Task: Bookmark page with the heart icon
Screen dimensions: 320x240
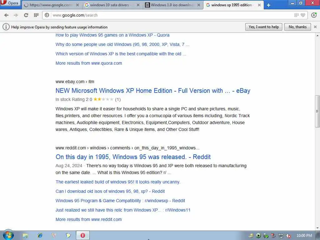Action: [303, 15]
